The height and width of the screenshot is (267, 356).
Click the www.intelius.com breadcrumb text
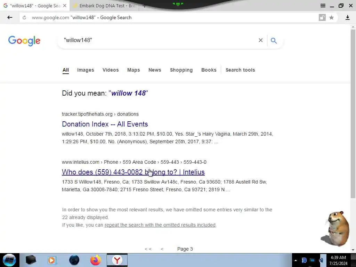tap(81, 162)
